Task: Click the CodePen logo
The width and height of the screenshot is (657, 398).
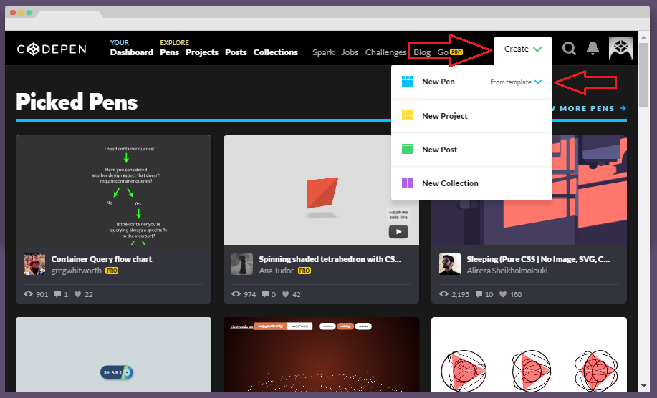Action: [52, 49]
